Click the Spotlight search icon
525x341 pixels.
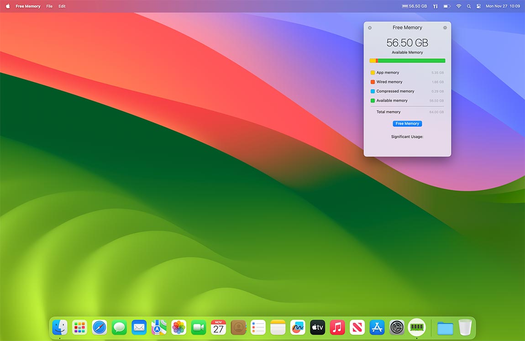point(468,6)
